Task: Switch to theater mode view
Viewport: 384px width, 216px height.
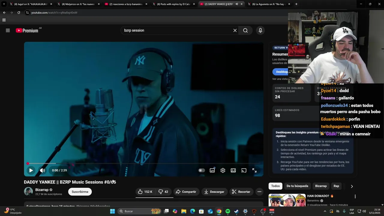Action: click(x=233, y=170)
